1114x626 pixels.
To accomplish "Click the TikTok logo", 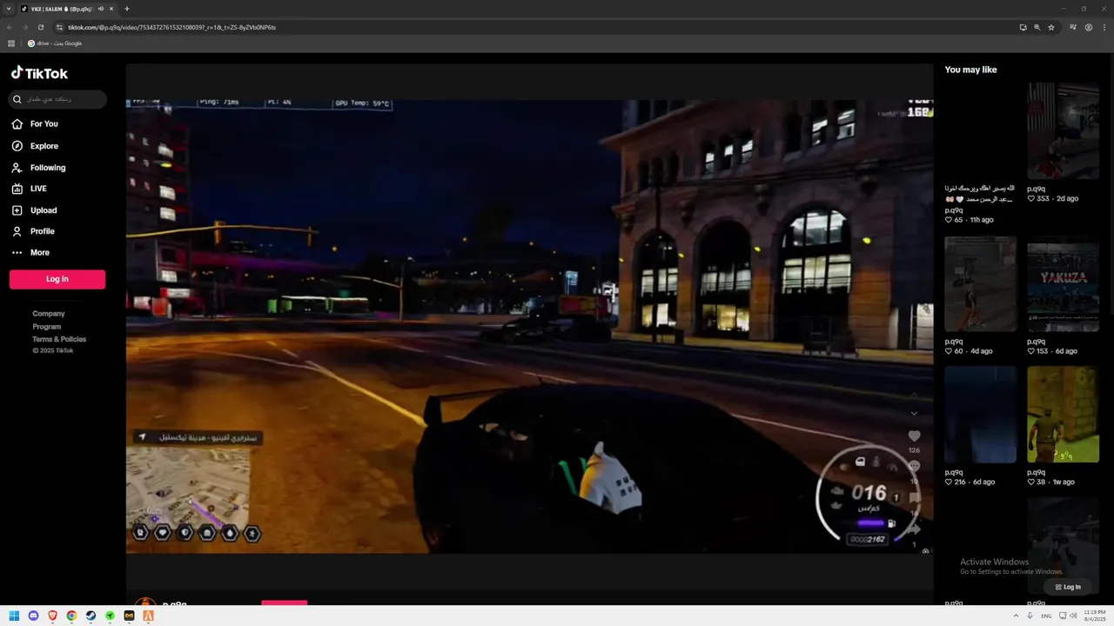I will coord(39,73).
